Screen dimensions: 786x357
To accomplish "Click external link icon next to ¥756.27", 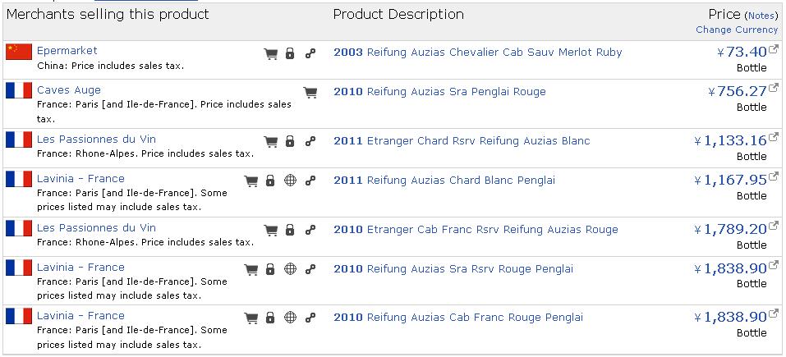I will pyautogui.click(x=773, y=88).
